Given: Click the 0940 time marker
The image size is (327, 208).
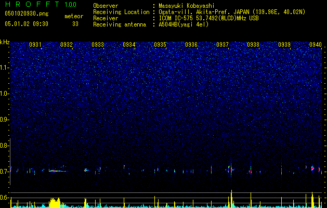Looking at the screenshot, I should click(x=316, y=44).
